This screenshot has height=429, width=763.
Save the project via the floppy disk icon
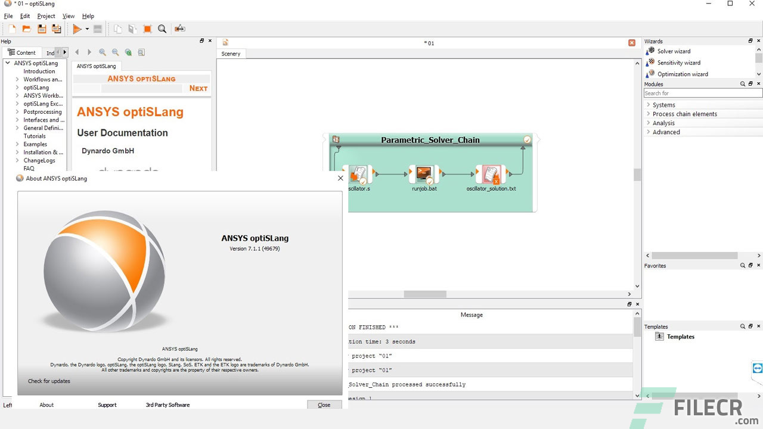(42, 29)
